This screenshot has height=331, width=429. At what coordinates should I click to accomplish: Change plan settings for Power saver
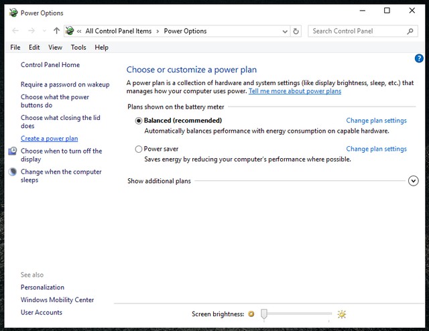pyautogui.click(x=377, y=149)
